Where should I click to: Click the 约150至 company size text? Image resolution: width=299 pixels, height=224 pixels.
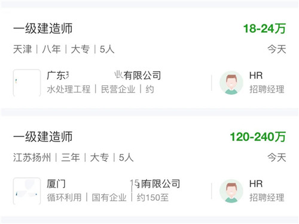click(x=152, y=198)
